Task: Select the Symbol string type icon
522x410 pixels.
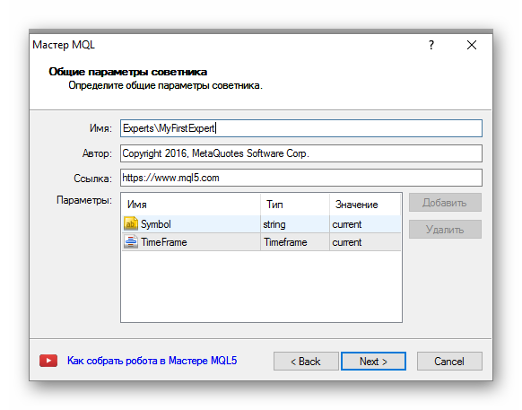Action: [x=131, y=223]
